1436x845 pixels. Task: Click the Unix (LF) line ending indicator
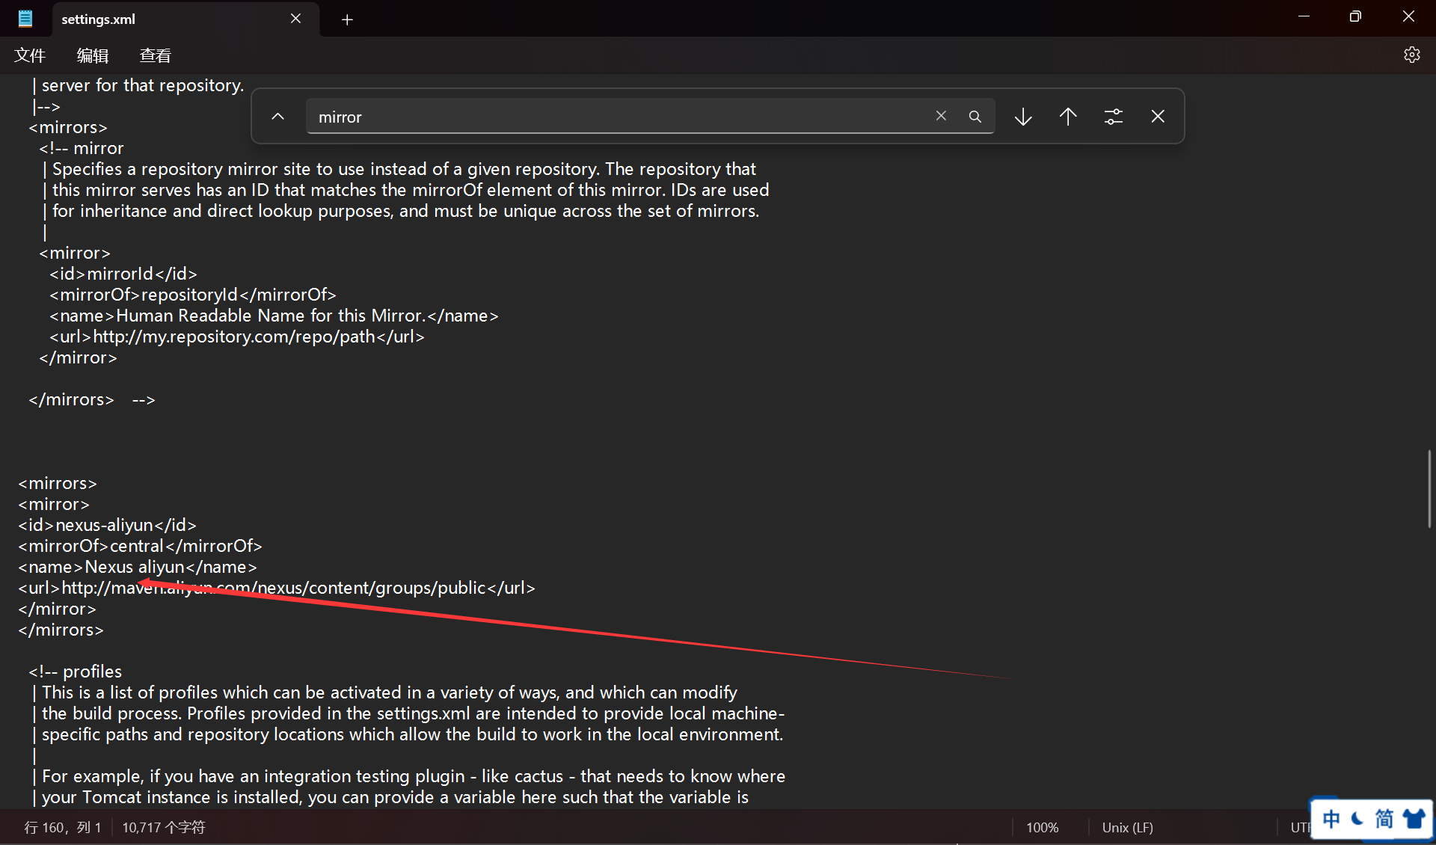pos(1127,827)
